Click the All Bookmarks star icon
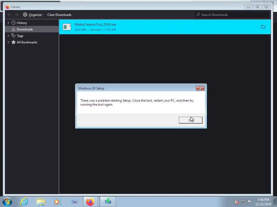The width and height of the screenshot is (277, 207). click(14, 42)
